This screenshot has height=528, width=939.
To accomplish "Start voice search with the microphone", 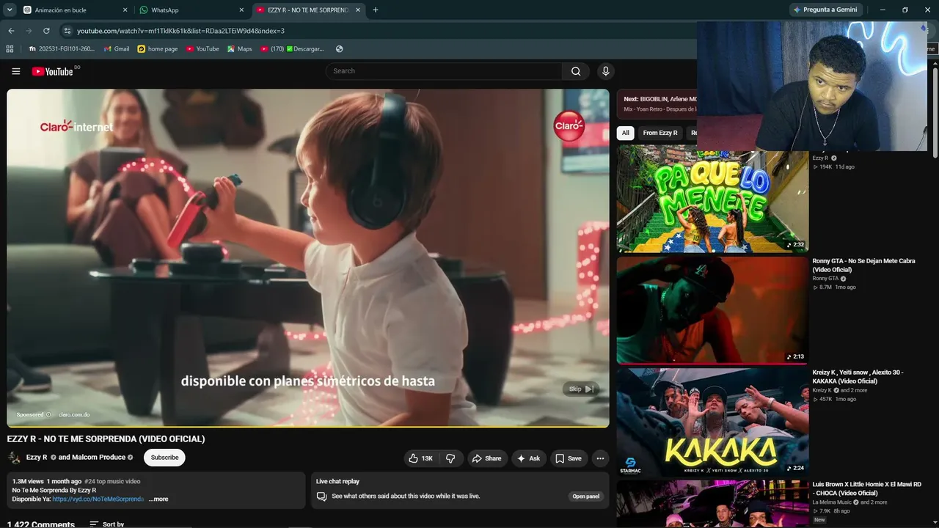I will pyautogui.click(x=605, y=71).
